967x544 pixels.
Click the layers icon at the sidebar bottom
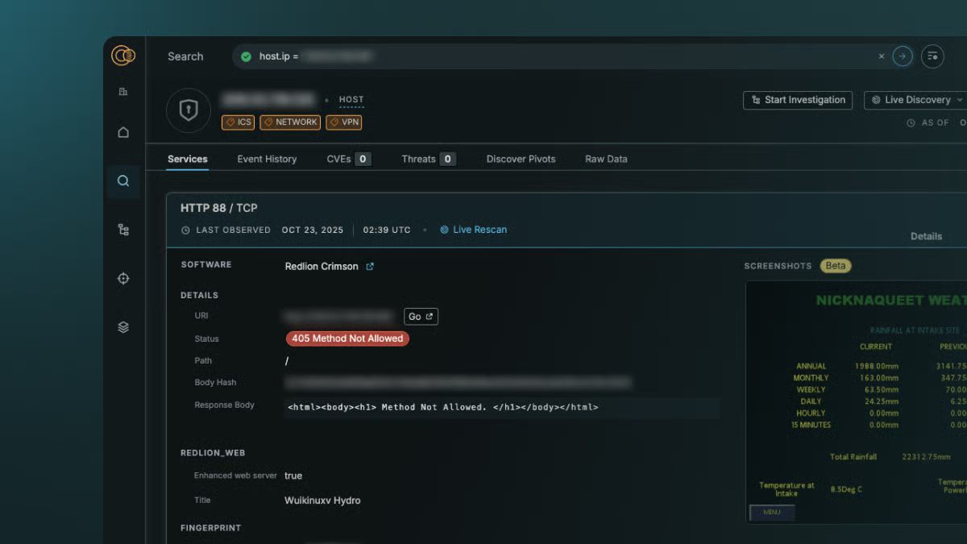(122, 326)
